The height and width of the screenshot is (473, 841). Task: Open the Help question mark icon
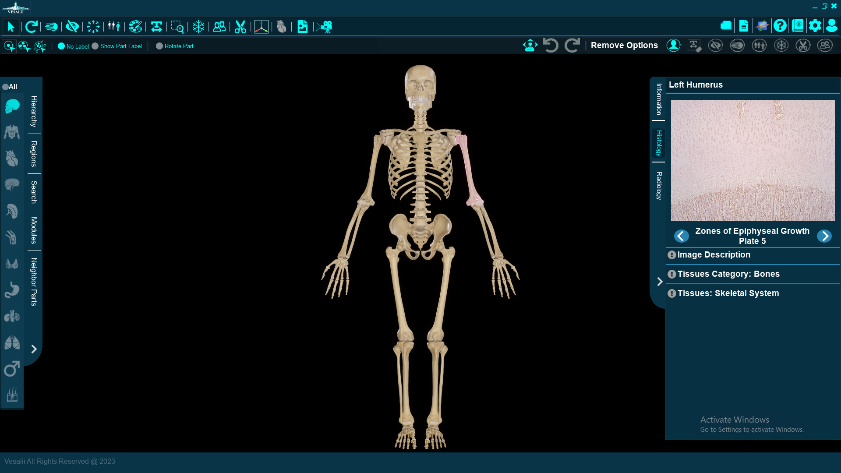click(780, 26)
